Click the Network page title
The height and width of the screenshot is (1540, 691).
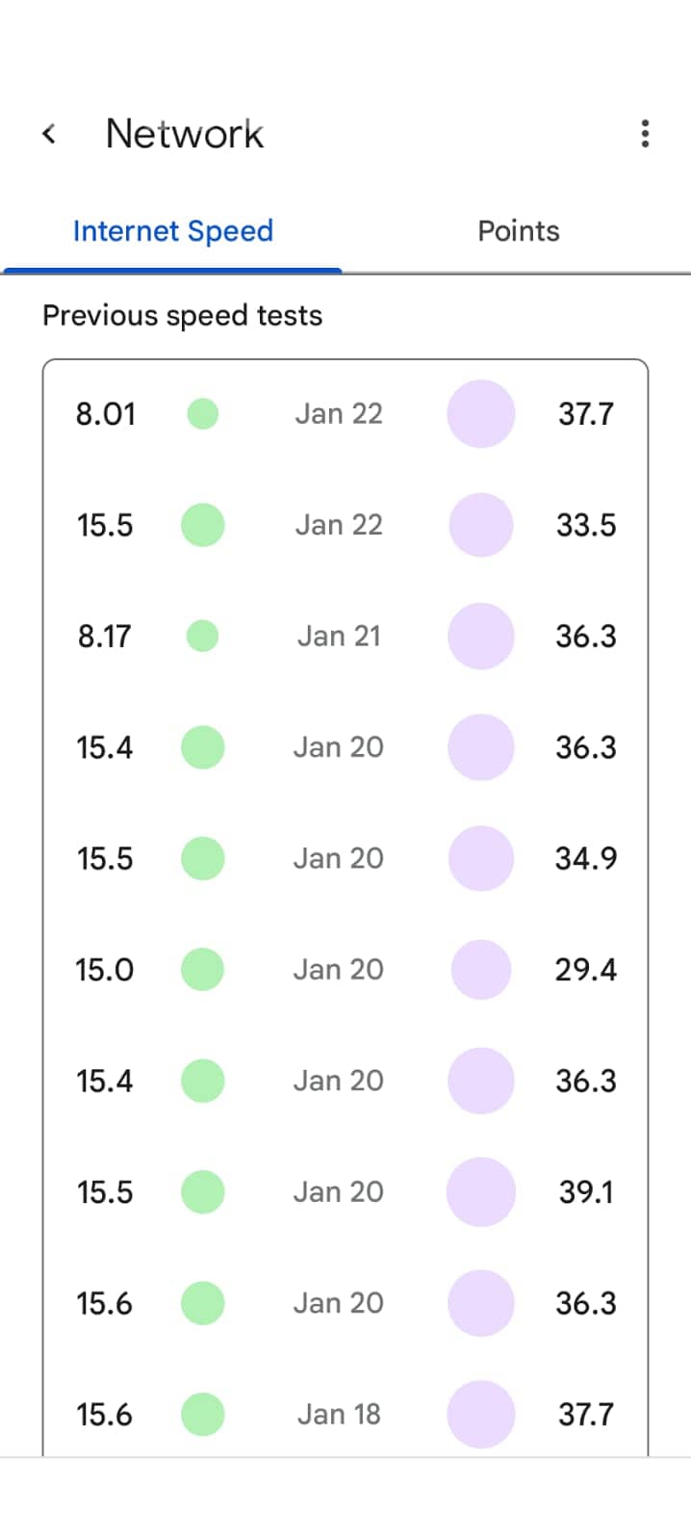click(x=185, y=134)
